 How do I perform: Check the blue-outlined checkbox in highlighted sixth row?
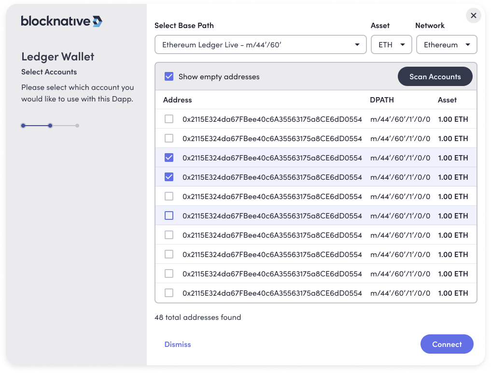[x=169, y=215]
